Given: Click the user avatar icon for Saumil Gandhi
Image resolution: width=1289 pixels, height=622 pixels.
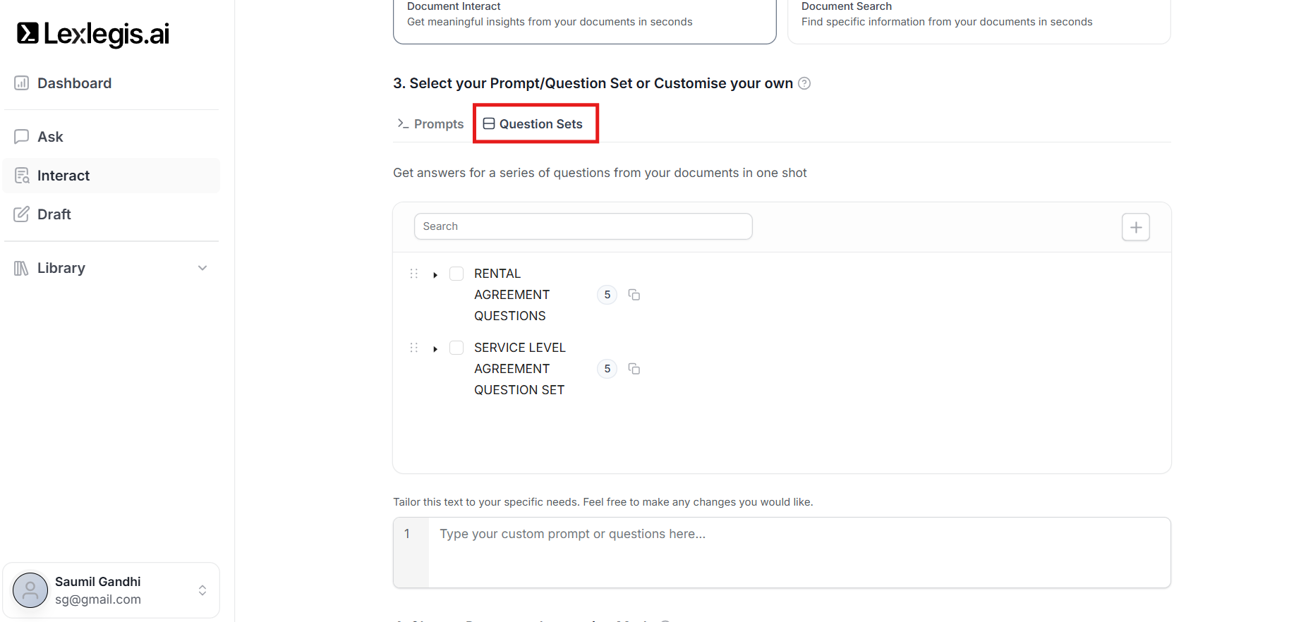Looking at the screenshot, I should point(30,590).
